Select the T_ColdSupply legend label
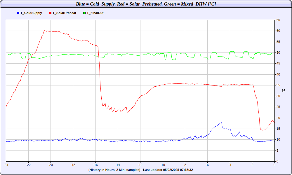 pyautogui.click(x=31, y=13)
